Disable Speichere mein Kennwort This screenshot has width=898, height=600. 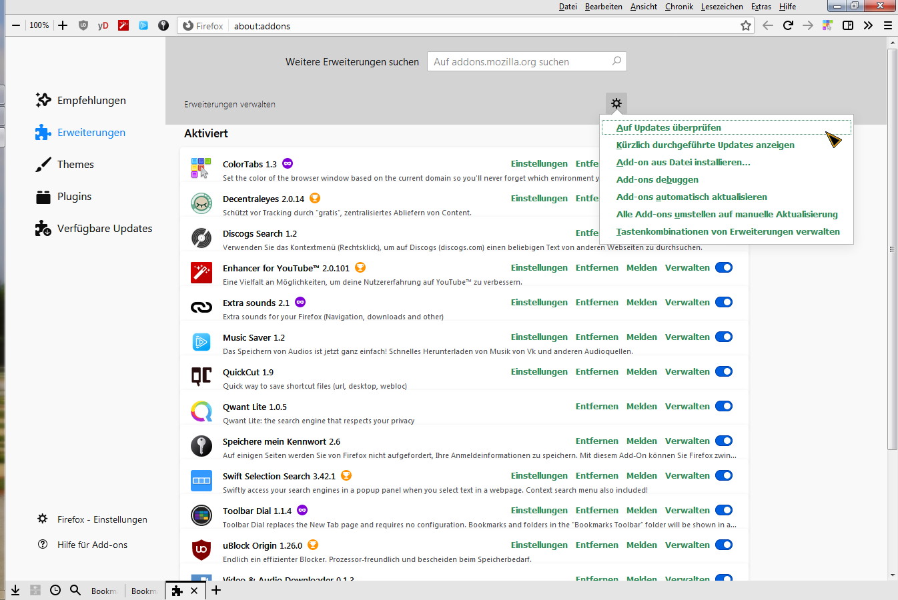(724, 441)
